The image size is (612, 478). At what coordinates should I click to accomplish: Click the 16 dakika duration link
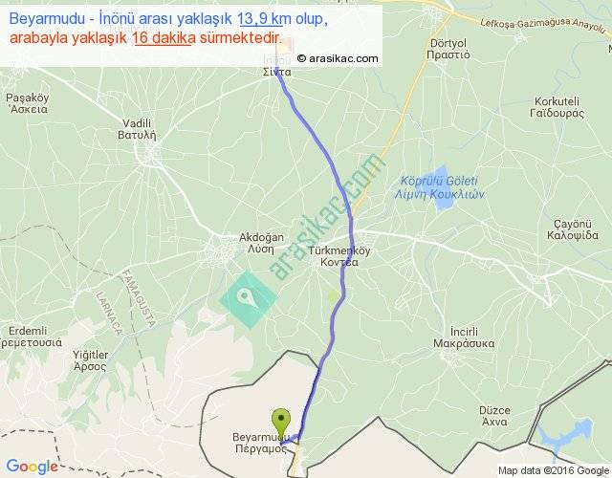(x=164, y=38)
